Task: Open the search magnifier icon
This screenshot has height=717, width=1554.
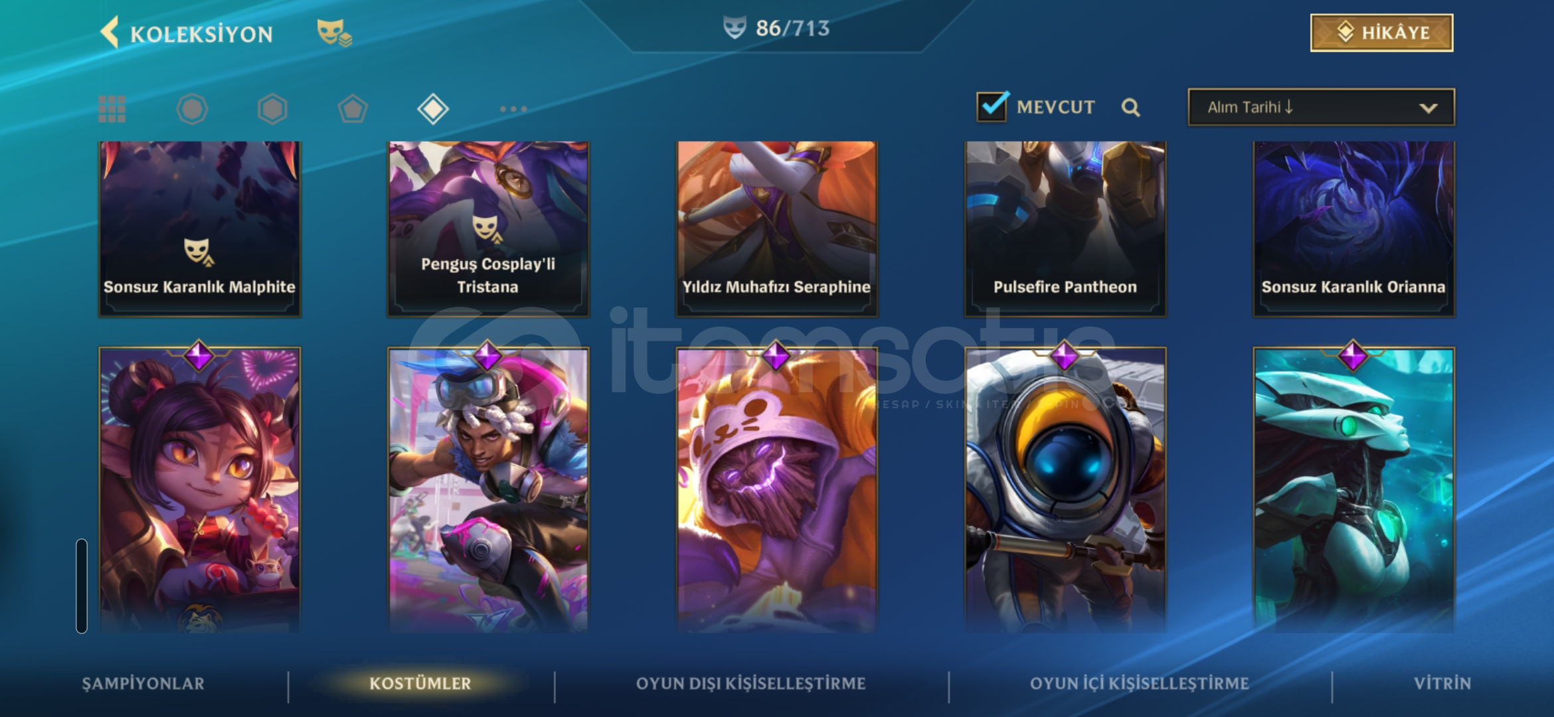Action: click(x=1130, y=108)
